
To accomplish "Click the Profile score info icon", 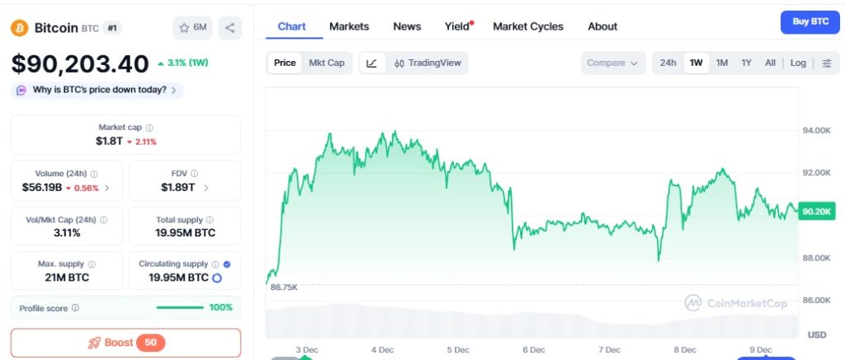I will (x=75, y=307).
